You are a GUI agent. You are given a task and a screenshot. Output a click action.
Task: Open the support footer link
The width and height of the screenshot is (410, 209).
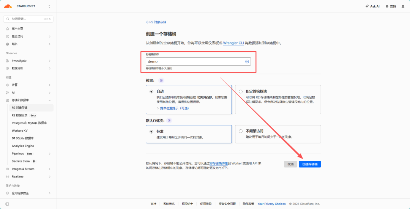(153, 204)
